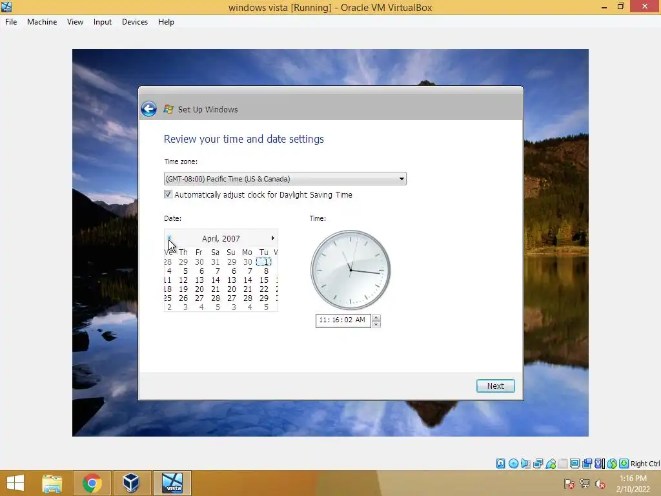Click the muted volume icon in system tray
This screenshot has width=661, height=496.
tap(600, 483)
